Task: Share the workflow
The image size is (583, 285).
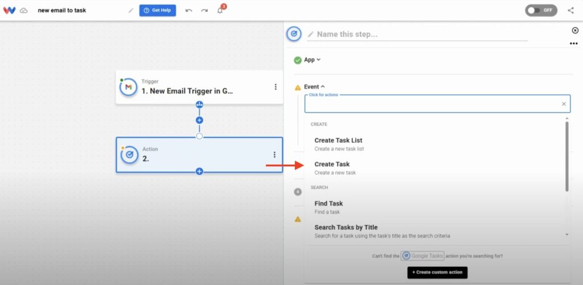Action: [x=570, y=10]
